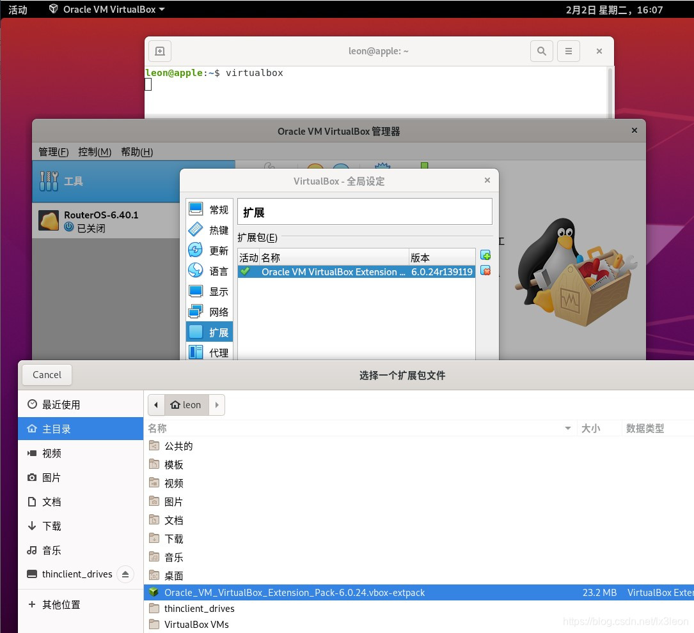Close the VirtualBox global settings dialog
The height and width of the screenshot is (633, 694).
[487, 180]
